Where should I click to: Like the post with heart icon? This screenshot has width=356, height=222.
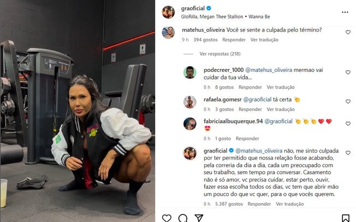pyautogui.click(x=167, y=218)
